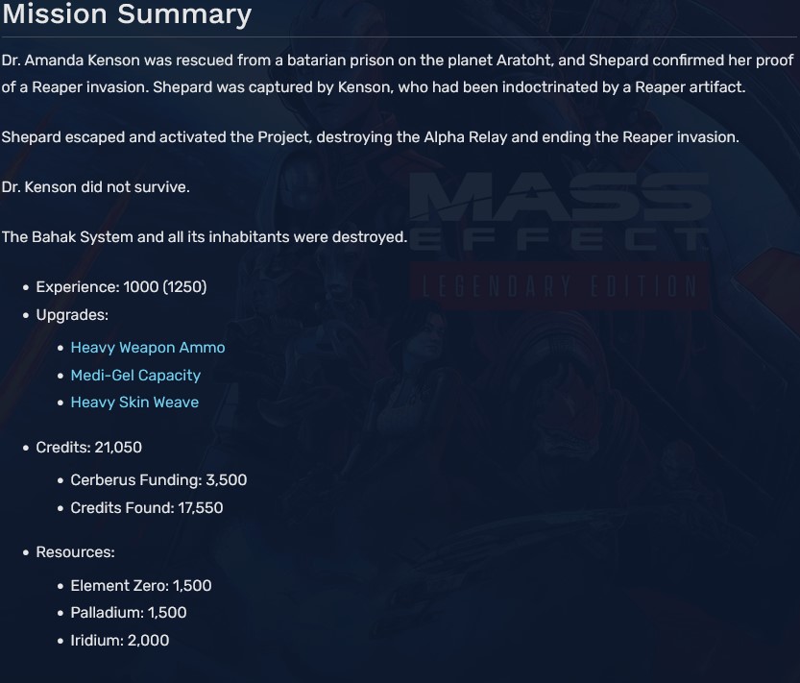Select the Resources list label

pyautogui.click(x=75, y=552)
